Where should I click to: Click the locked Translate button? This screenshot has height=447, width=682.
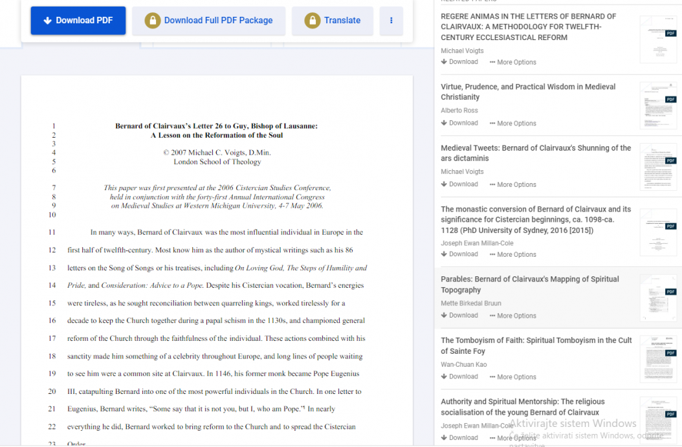coord(333,21)
